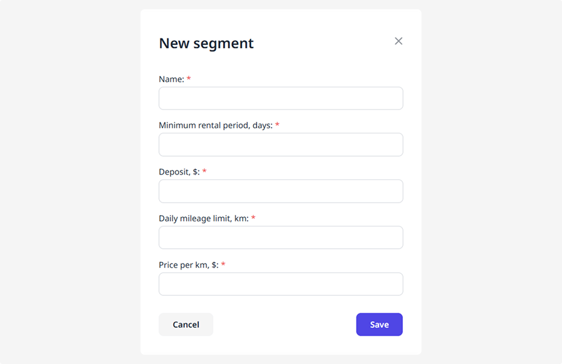562x364 pixels.
Task: Click the red asterisk next to Deposit
Action: (204, 171)
